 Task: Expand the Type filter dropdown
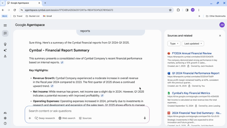174,44
